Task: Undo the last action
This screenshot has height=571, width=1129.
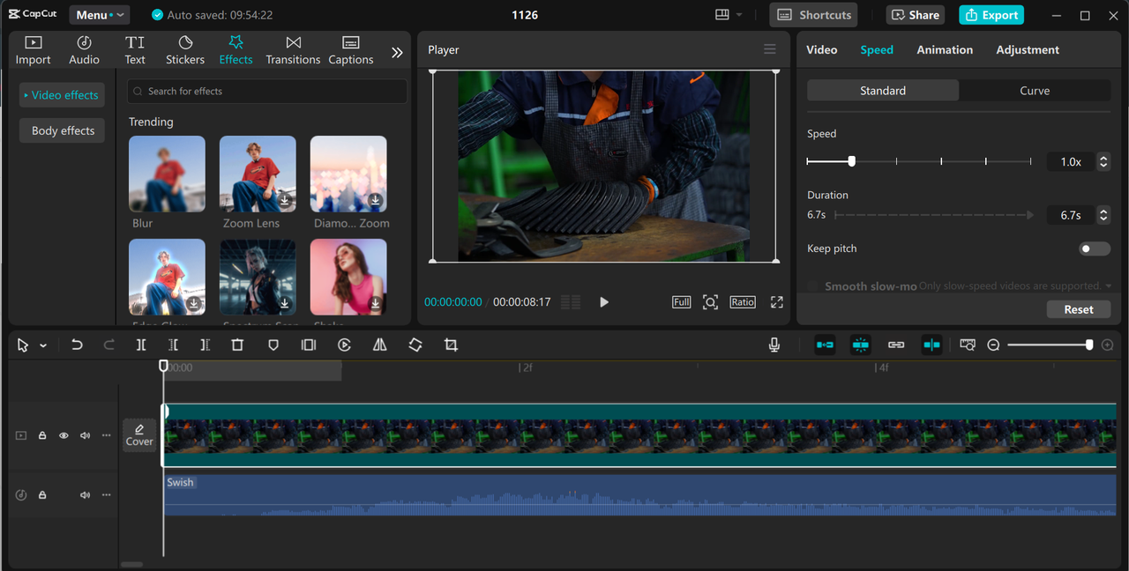Action: [x=77, y=345]
